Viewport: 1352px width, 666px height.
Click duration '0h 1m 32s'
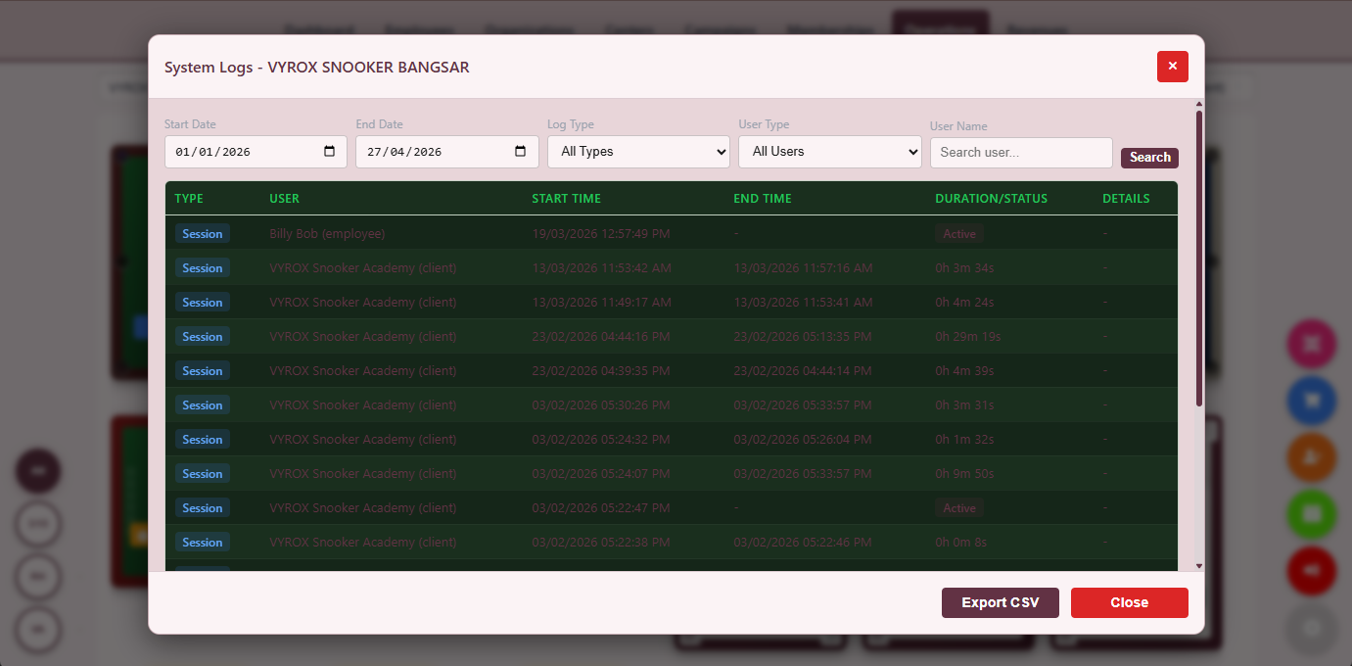tap(964, 440)
